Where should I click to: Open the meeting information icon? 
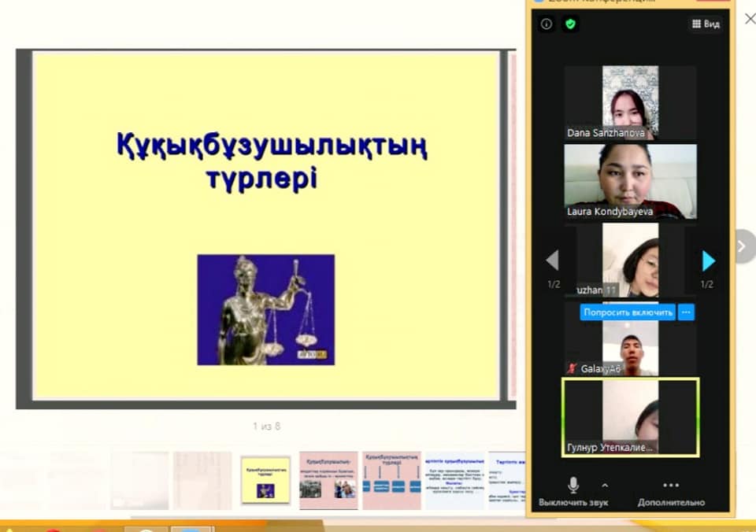[x=547, y=24]
